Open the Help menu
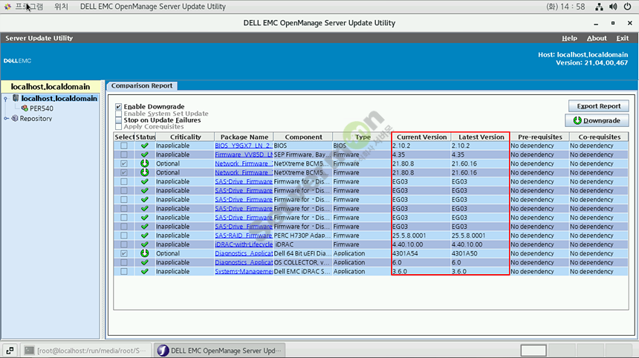 [x=569, y=39]
